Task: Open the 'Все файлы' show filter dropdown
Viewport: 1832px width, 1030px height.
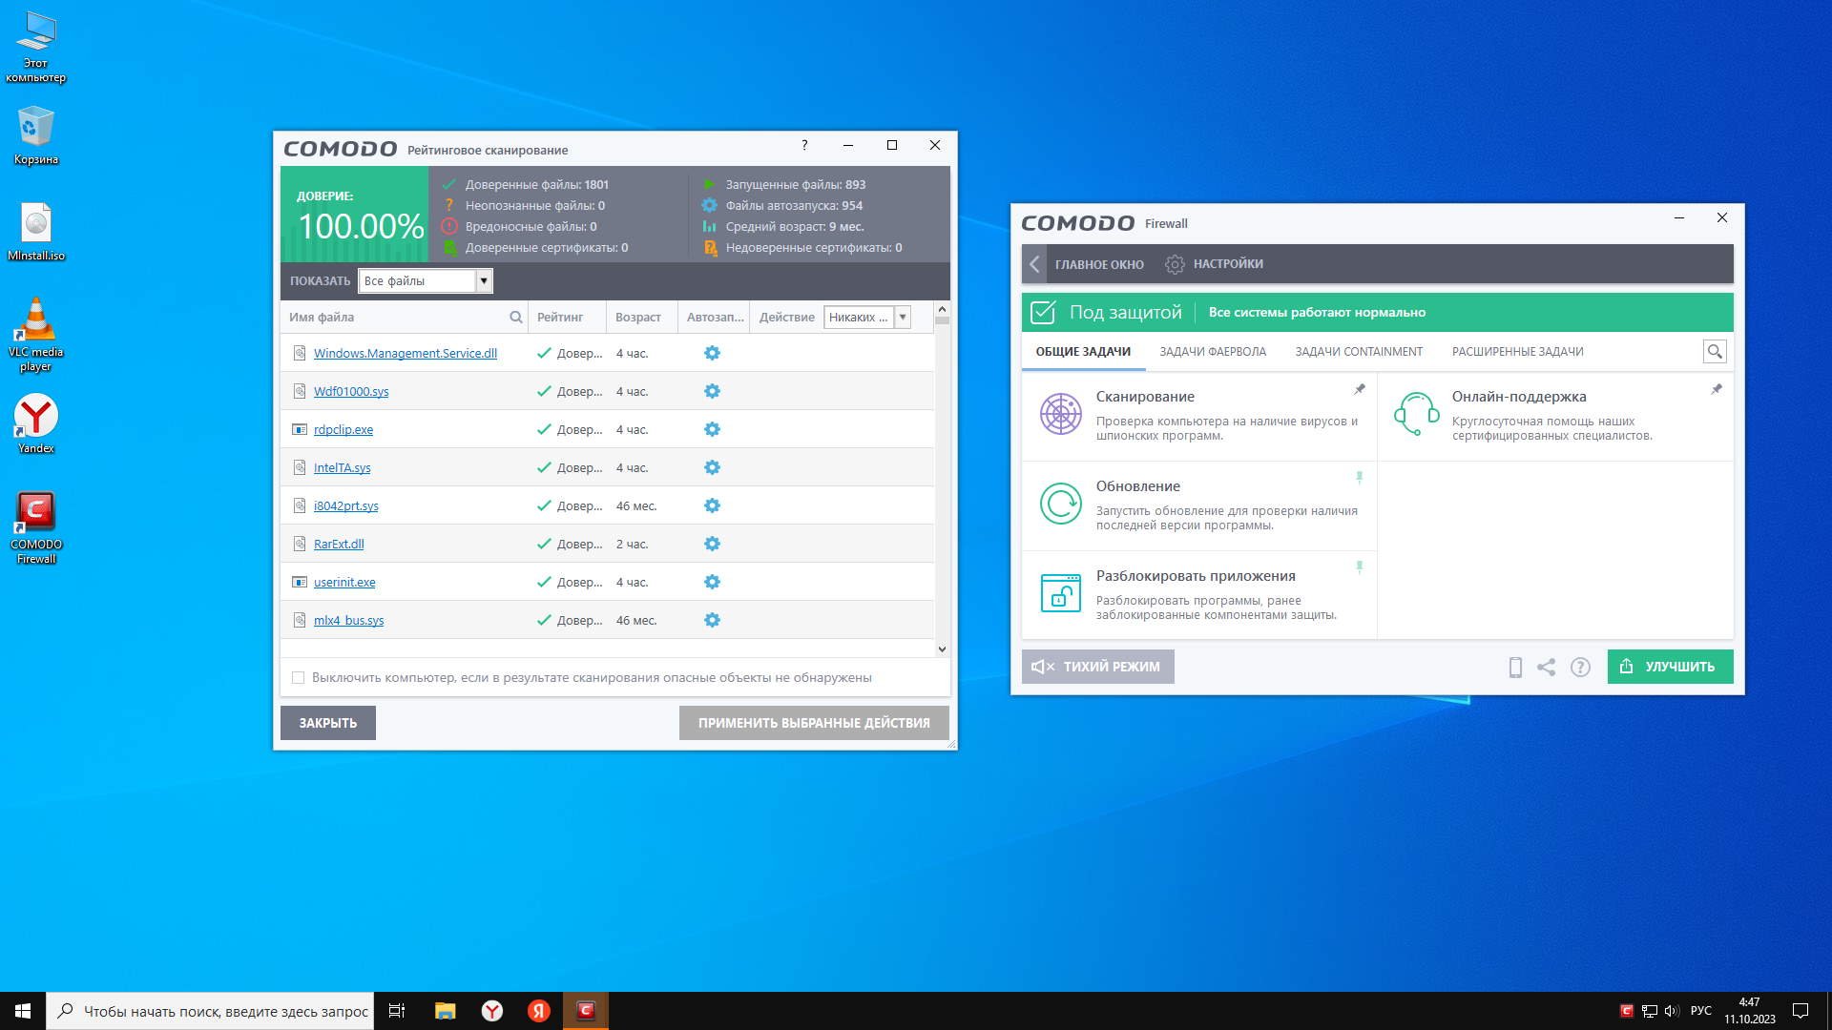Action: pos(484,280)
